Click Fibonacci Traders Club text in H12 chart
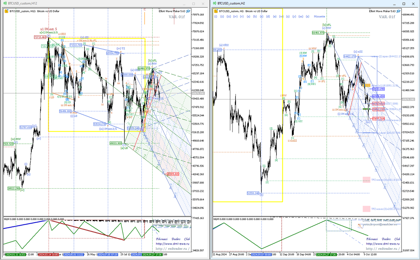420x260 pixels. click(173, 239)
